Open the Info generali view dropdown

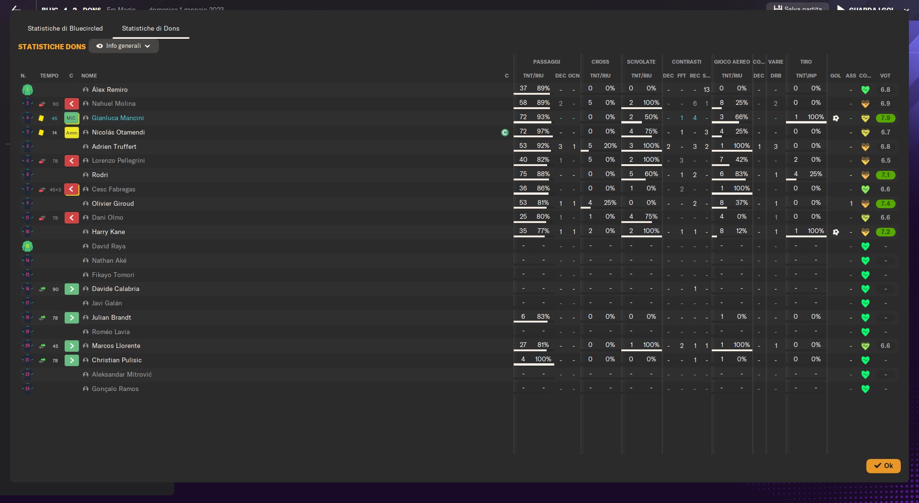tap(123, 46)
